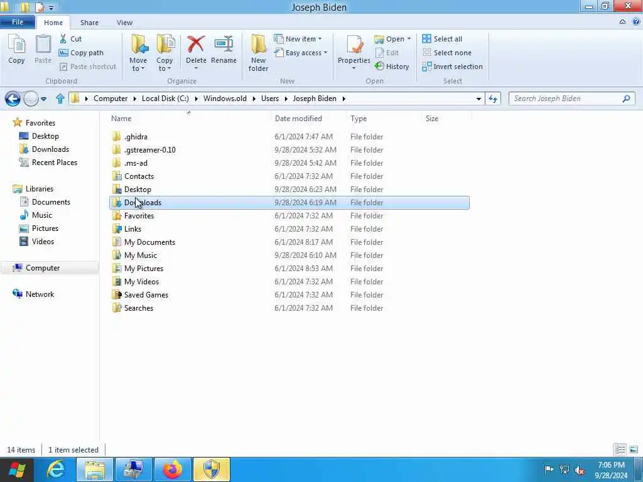Click the search magnifier icon
This screenshot has width=643, height=482.
[x=626, y=99]
